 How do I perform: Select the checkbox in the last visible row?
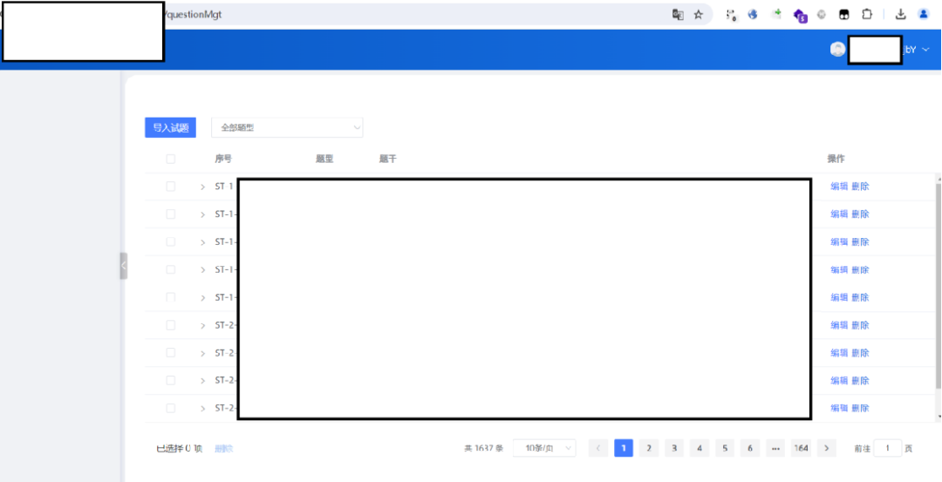(171, 408)
